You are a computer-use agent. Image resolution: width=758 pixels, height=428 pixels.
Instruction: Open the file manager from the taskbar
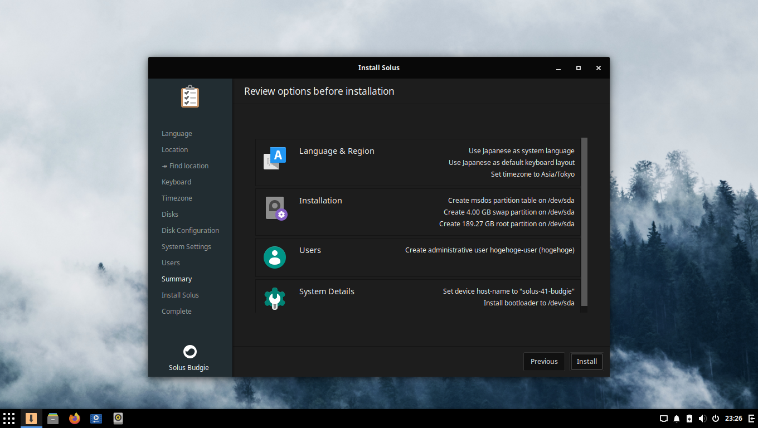click(53, 419)
